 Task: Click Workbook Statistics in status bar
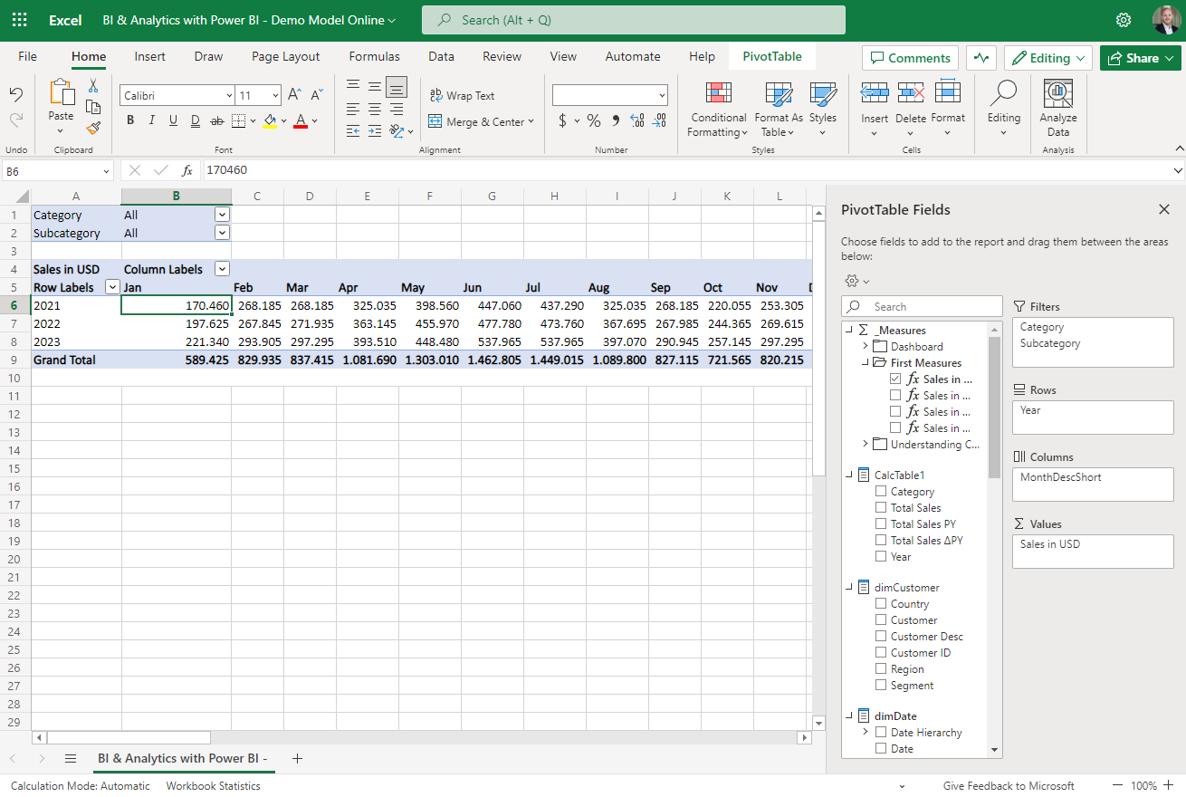click(213, 785)
